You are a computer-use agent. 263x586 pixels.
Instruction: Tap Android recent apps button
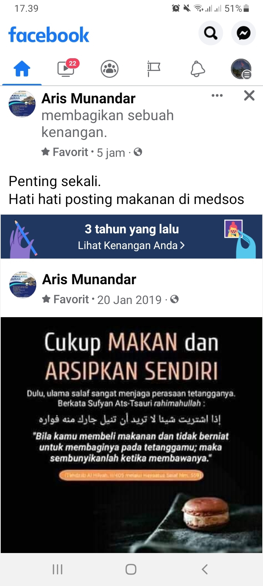pos(58,569)
